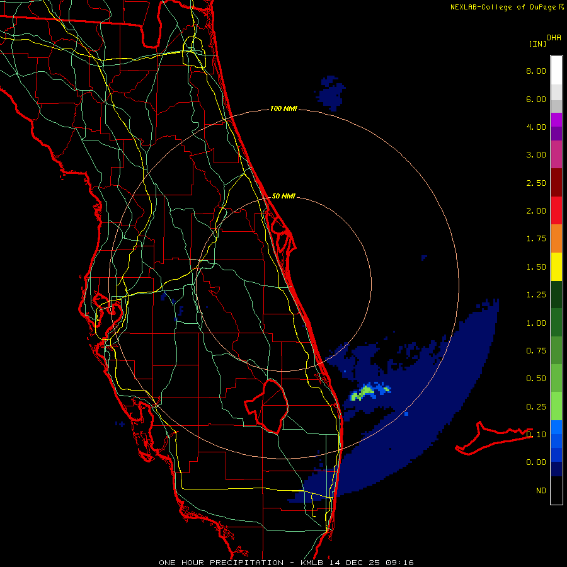Image resolution: width=567 pixels, height=567 pixels.
Task: Pick the bright red swatch near 2.00
Action: [556, 210]
